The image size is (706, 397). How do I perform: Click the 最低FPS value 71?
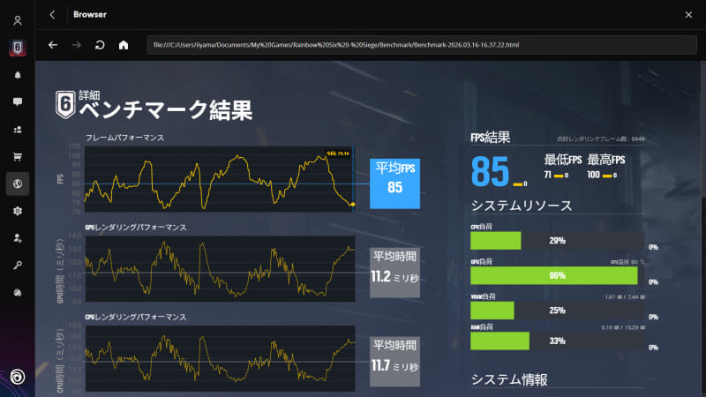click(x=547, y=175)
